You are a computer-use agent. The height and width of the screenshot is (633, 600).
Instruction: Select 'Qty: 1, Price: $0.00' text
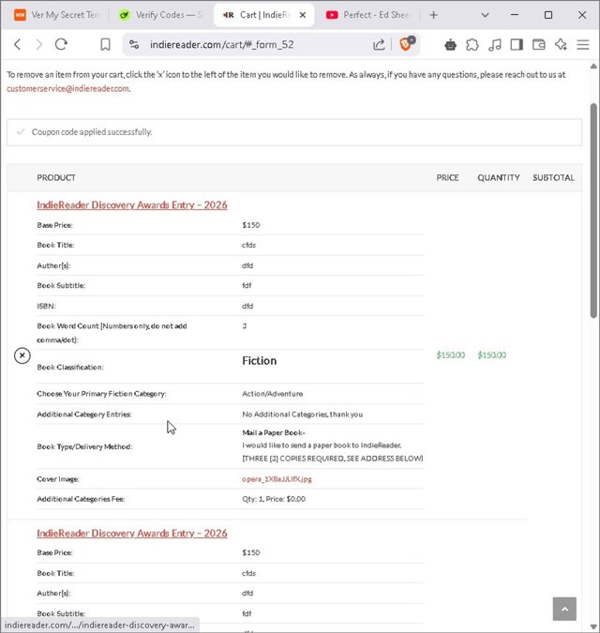tap(274, 499)
